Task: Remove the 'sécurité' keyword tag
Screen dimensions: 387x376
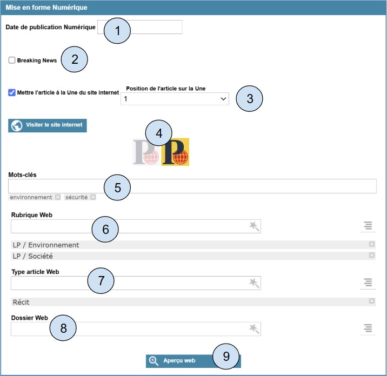Action: [93, 197]
